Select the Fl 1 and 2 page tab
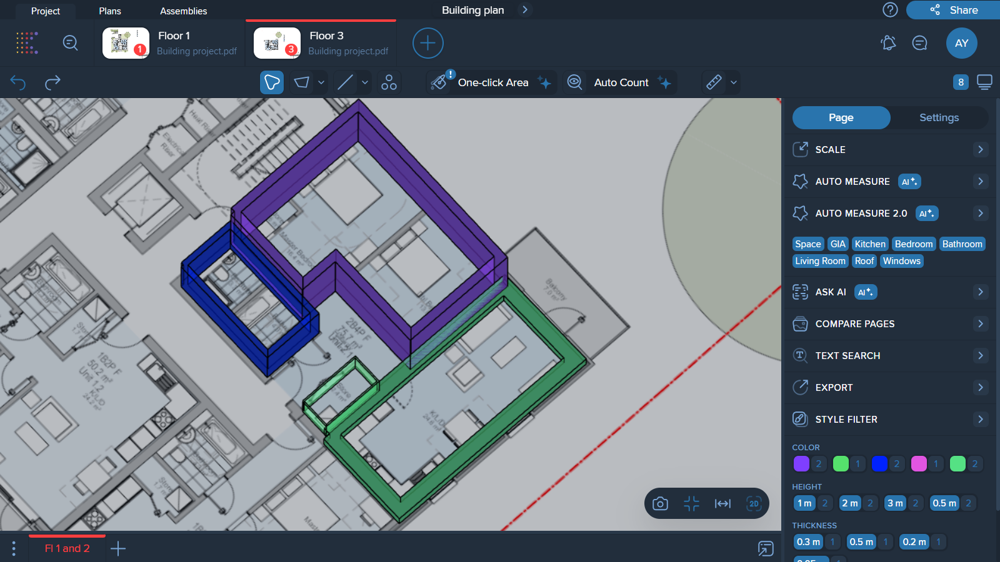1000x562 pixels. pyautogui.click(x=67, y=549)
